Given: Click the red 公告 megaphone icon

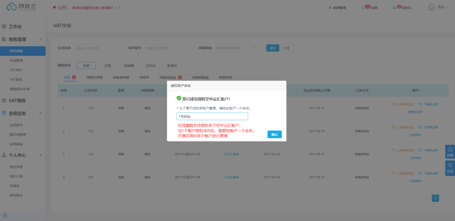Looking at the screenshot, I should click(54, 8).
